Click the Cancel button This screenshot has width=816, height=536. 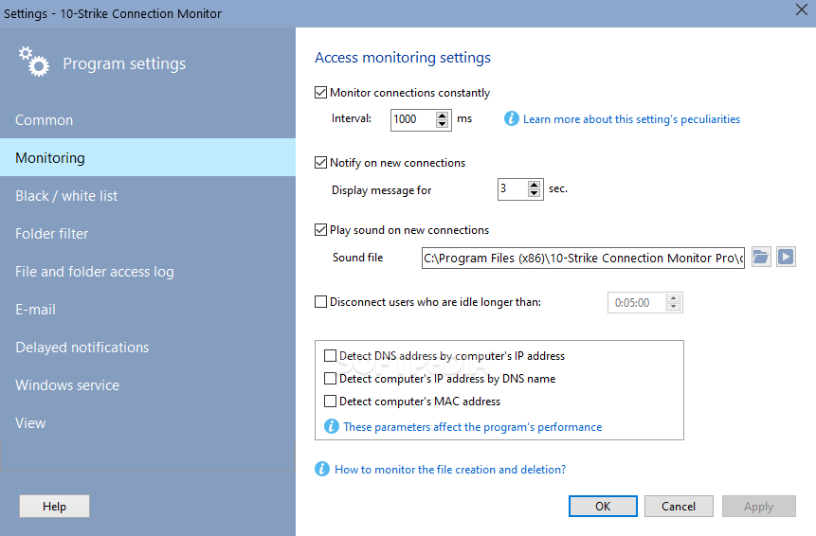[679, 507]
